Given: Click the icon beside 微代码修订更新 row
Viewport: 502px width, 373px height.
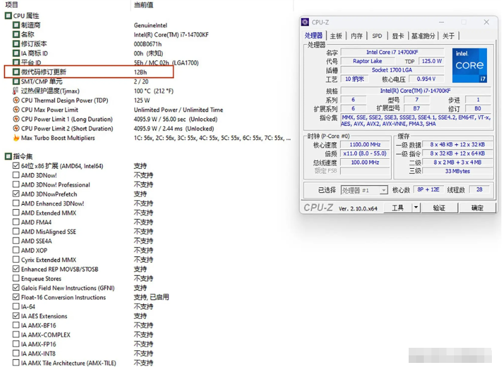Looking at the screenshot, I should pos(16,72).
